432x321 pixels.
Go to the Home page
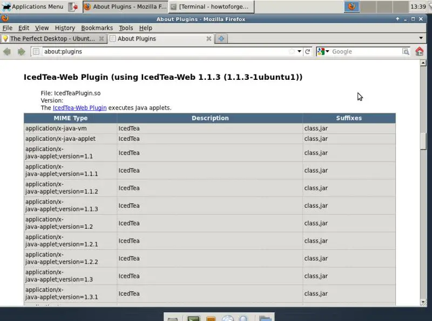coord(420,51)
